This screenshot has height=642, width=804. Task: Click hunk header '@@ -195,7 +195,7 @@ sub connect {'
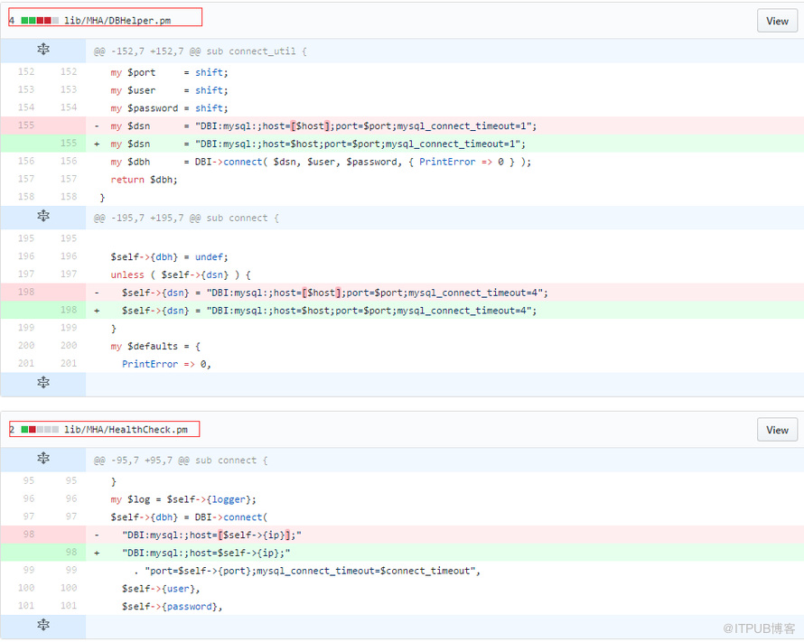click(x=186, y=218)
